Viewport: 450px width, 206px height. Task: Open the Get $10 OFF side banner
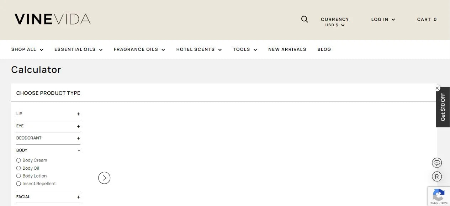[x=443, y=107]
